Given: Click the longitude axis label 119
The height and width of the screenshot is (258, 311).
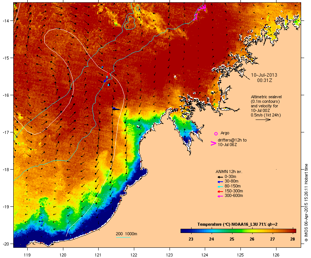Looking at the screenshot, I should tap(27, 255).
